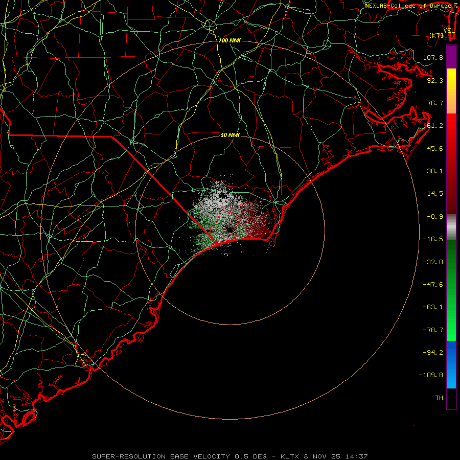460x460 pixels.
Task: Click the "100 NMI" range ring label
Action: (x=229, y=40)
